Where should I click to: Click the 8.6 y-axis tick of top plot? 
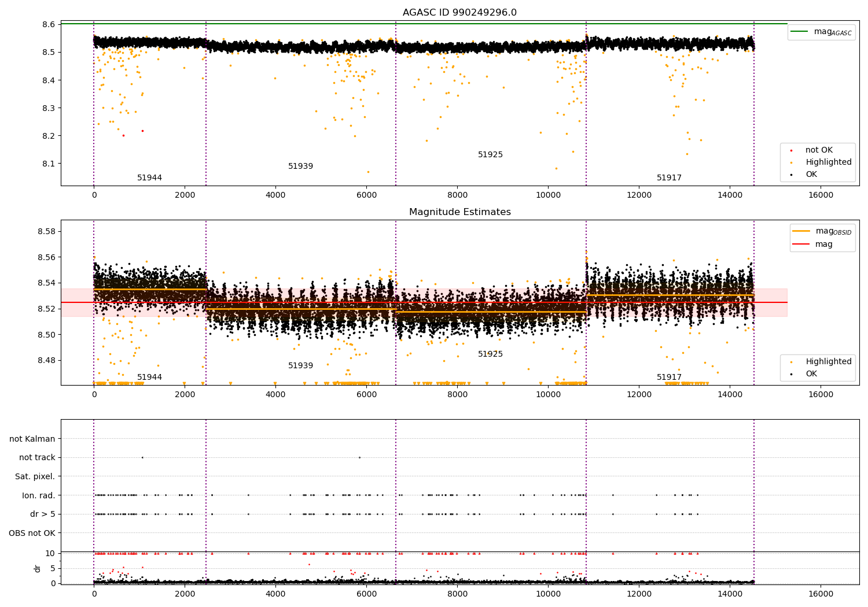pyautogui.click(x=49, y=25)
